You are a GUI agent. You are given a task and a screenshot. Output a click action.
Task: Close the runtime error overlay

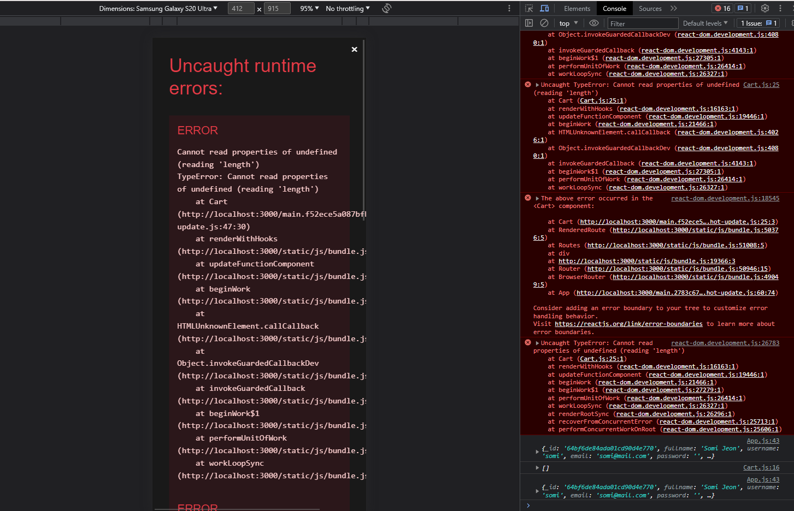(x=354, y=49)
